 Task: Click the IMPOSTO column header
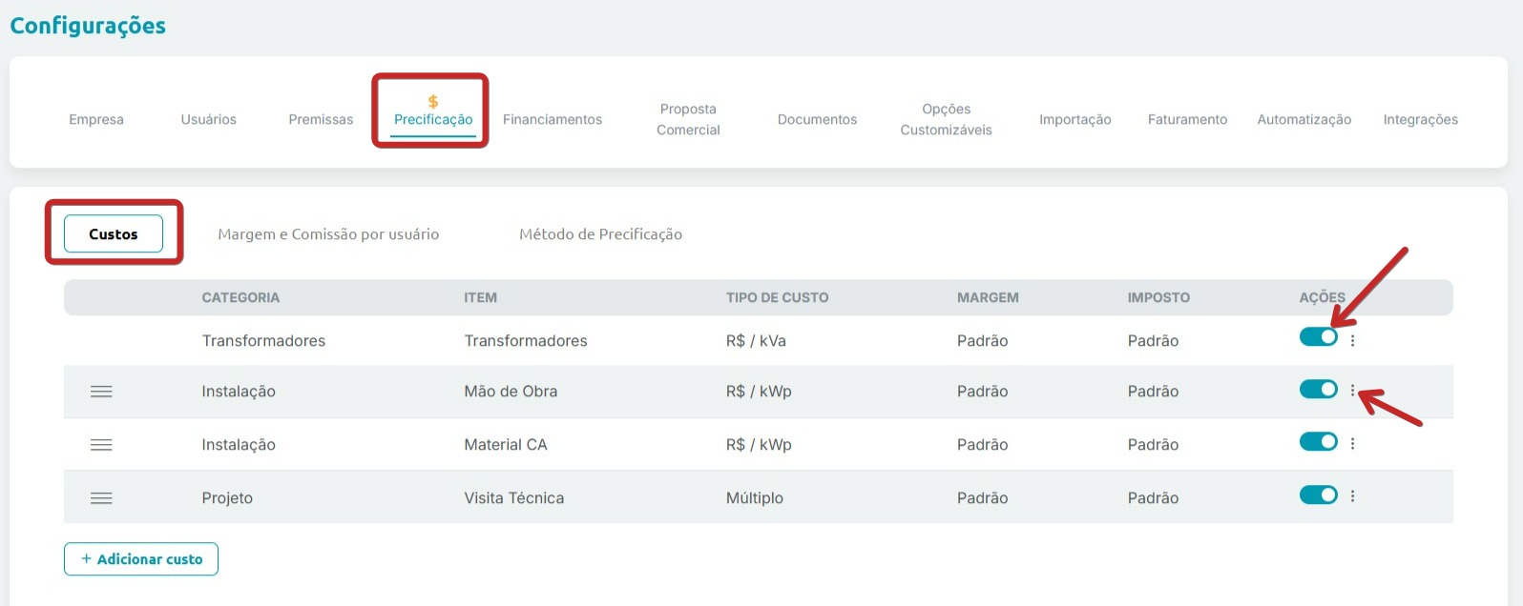(1158, 297)
